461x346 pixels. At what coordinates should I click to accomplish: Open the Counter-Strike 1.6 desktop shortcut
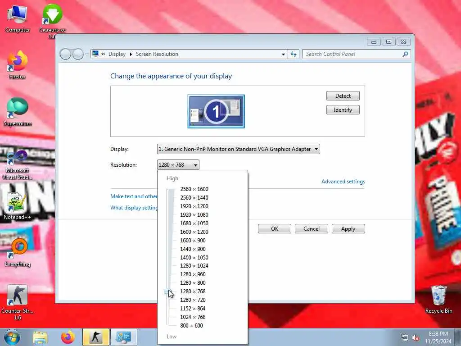coord(18,302)
